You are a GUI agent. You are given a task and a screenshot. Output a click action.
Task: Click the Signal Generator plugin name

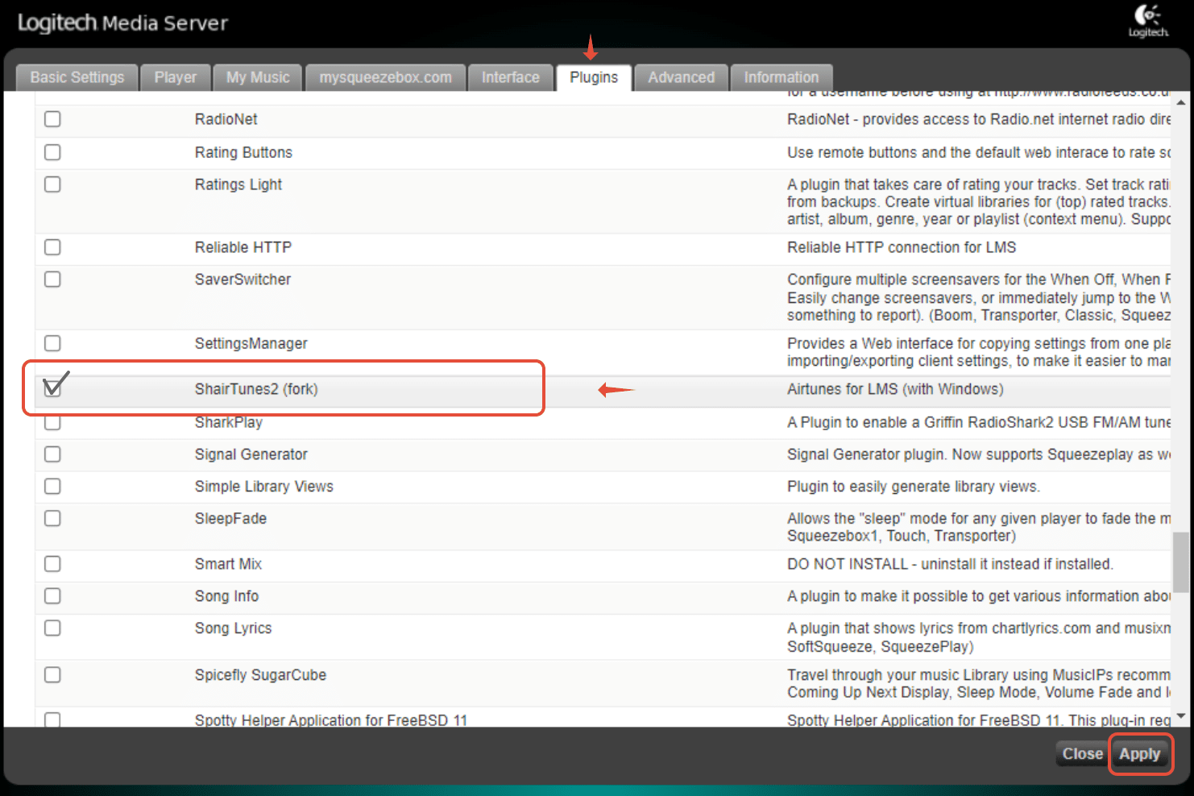coord(251,454)
